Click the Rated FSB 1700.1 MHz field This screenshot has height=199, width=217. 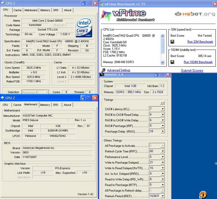tap(34, 81)
